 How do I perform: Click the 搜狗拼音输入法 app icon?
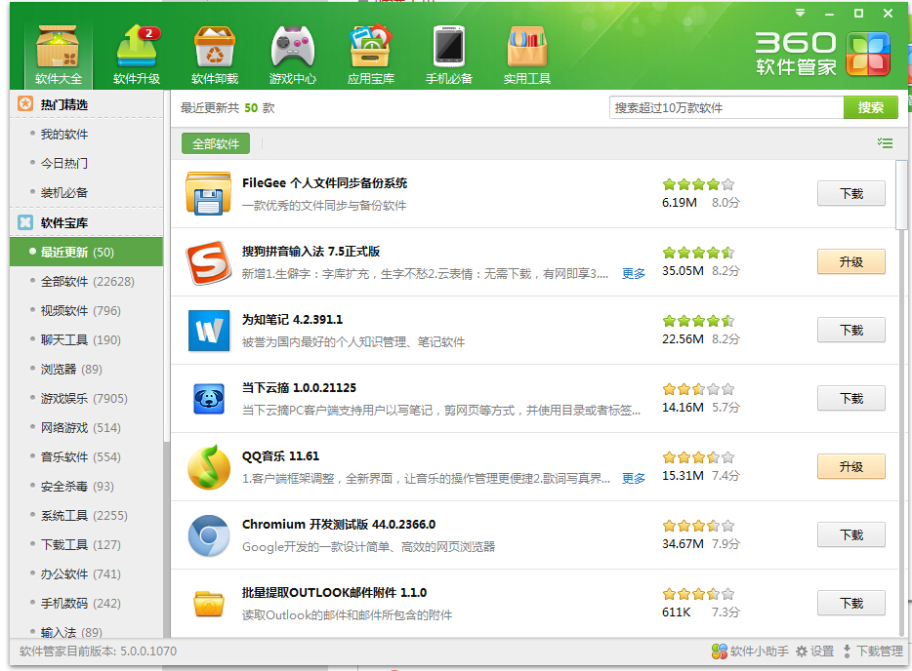pos(208,262)
